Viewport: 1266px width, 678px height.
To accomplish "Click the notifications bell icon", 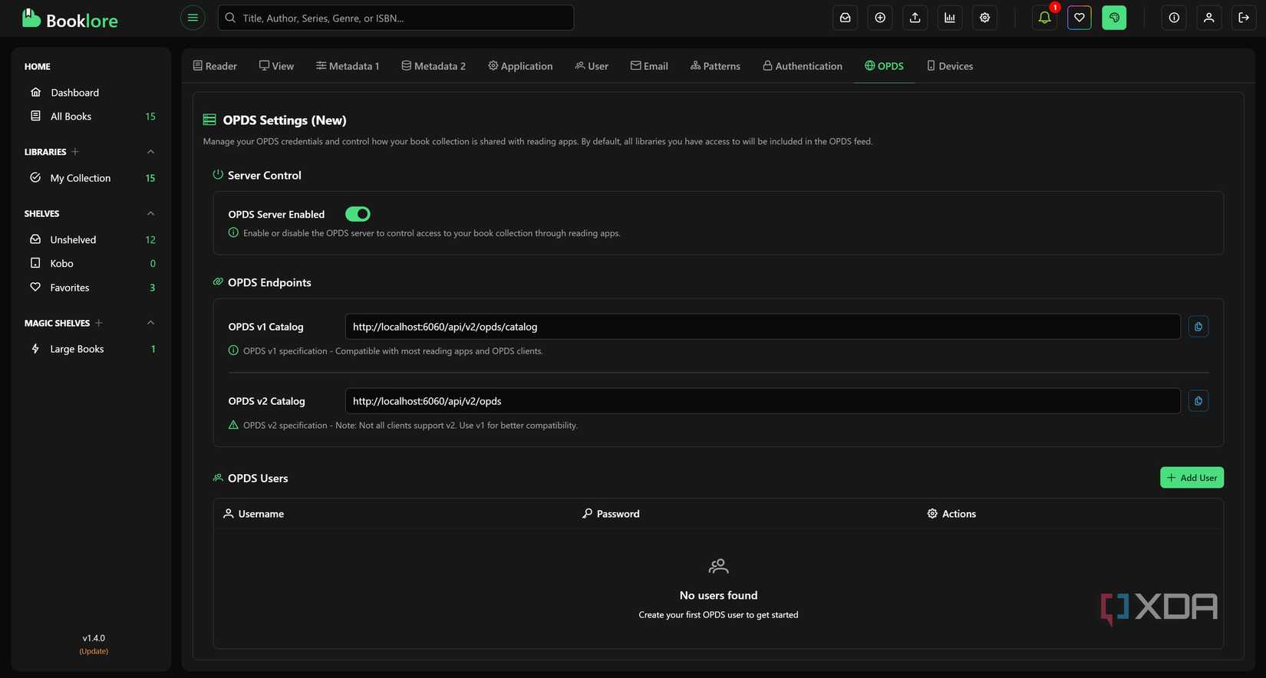I will tap(1044, 18).
